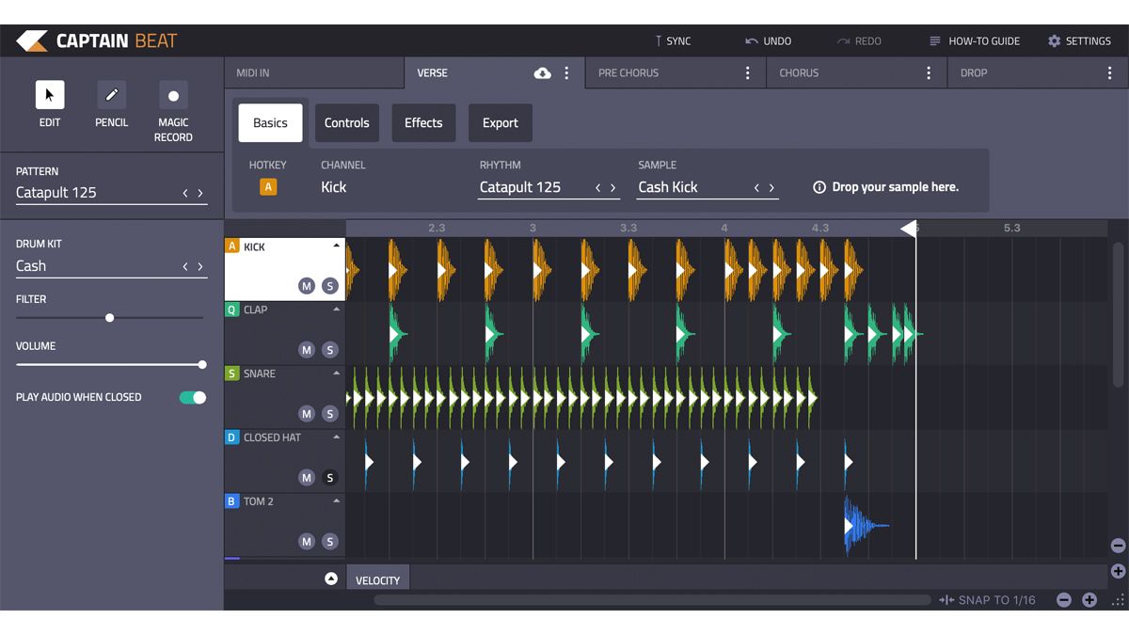Click the Tom 2 row B hotkey badge
Image resolution: width=1129 pixels, height=635 pixels.
tap(232, 501)
